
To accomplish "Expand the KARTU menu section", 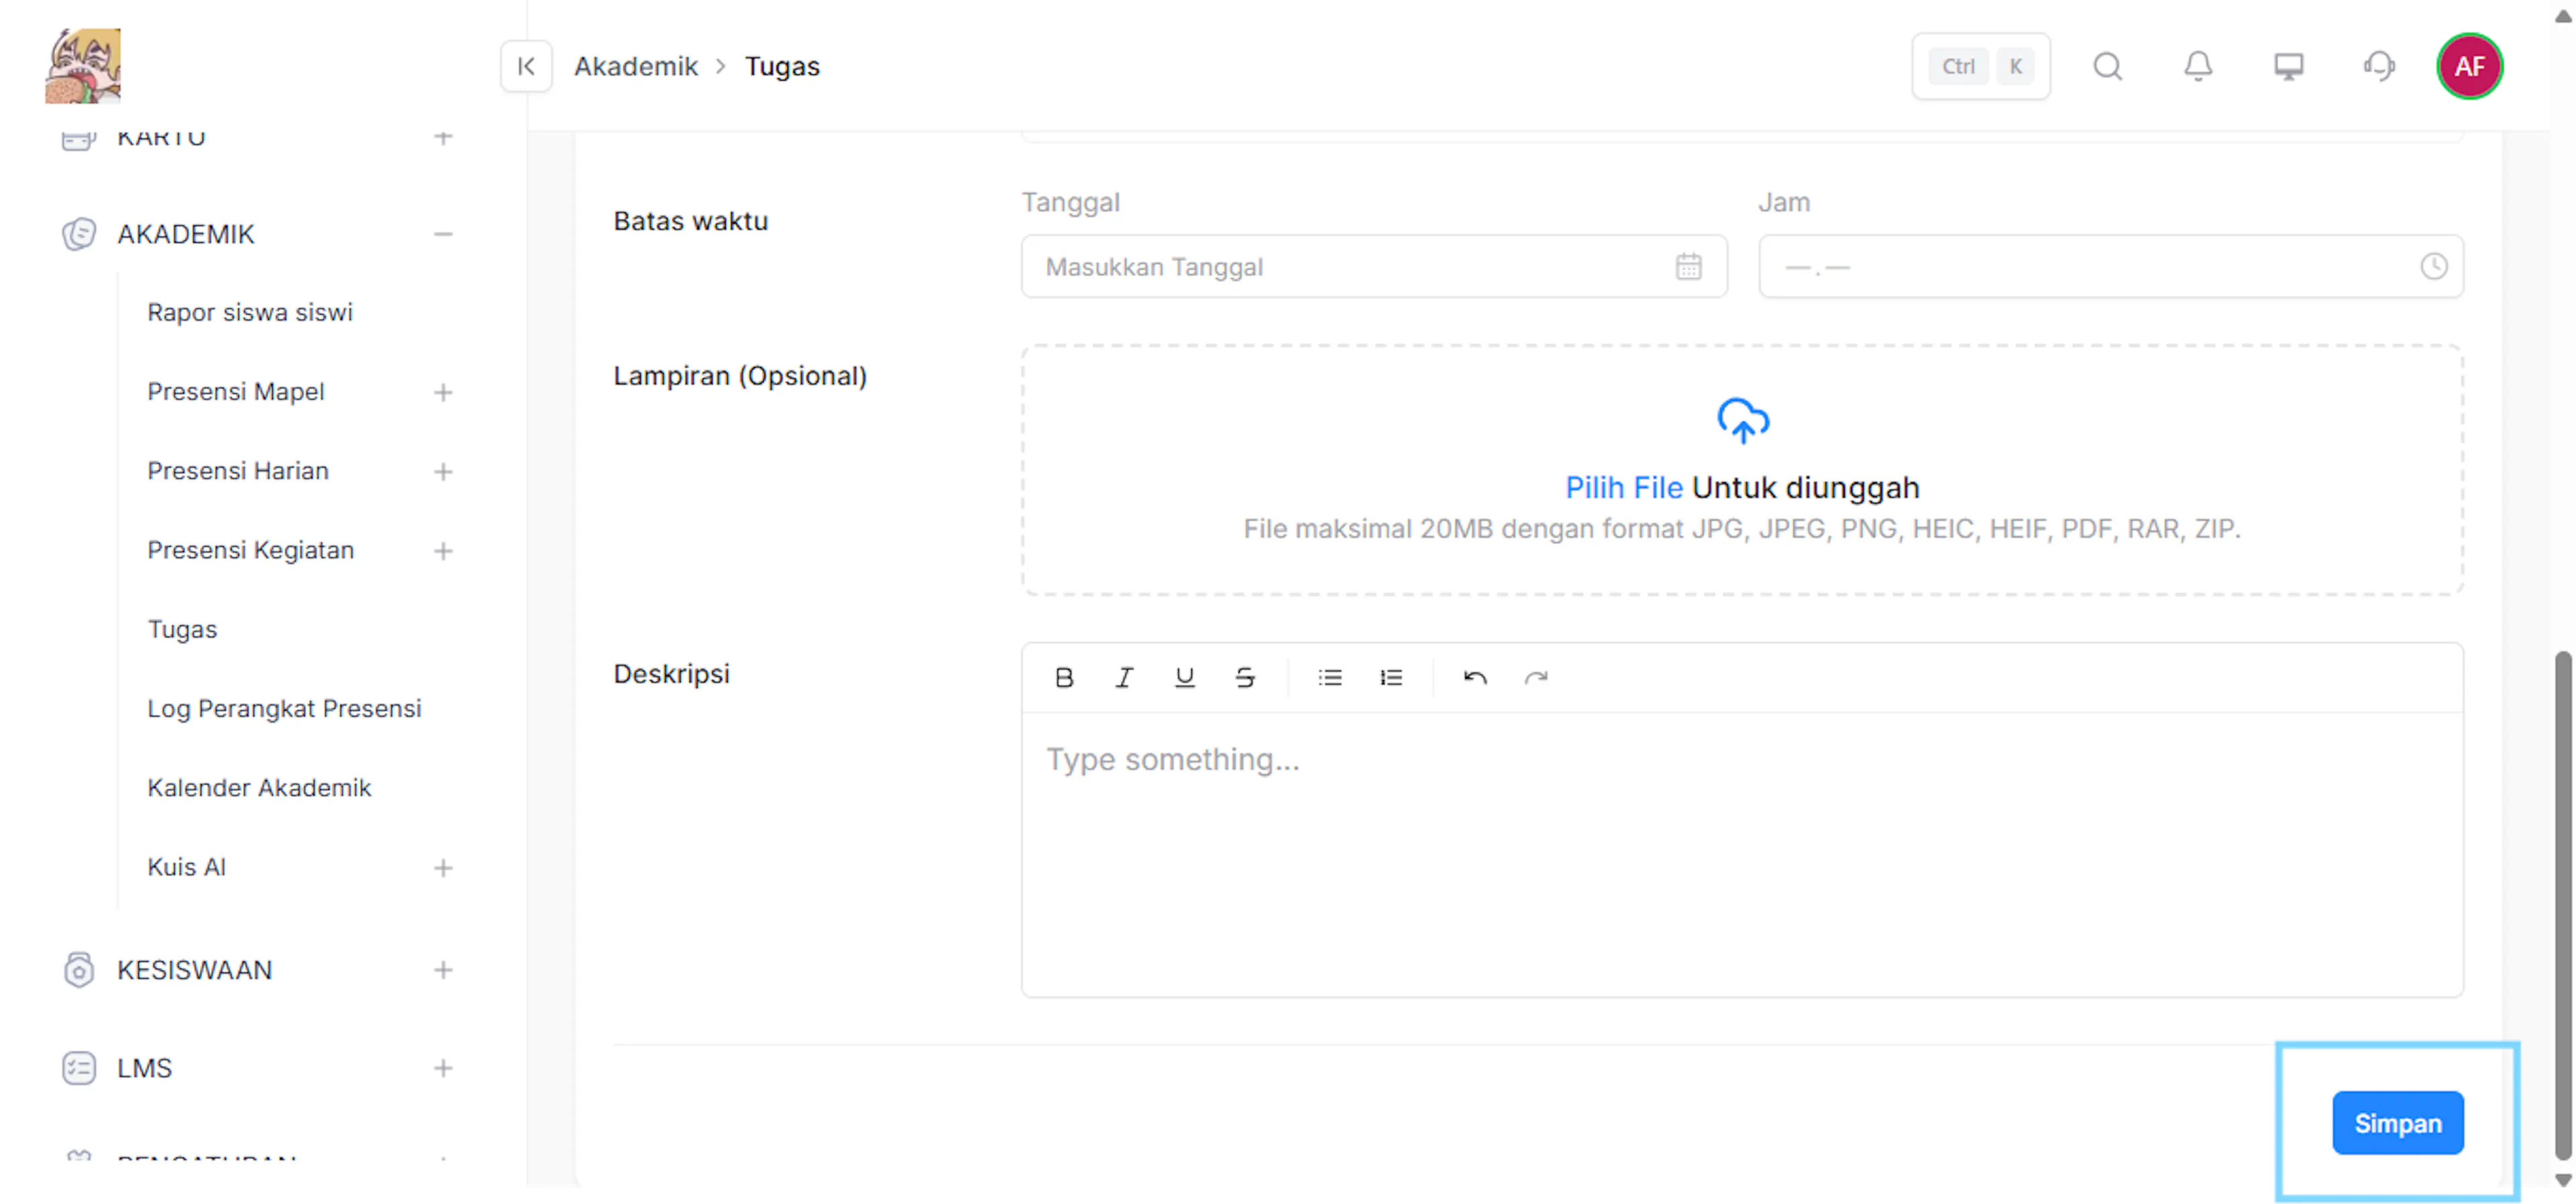I will (x=443, y=137).
